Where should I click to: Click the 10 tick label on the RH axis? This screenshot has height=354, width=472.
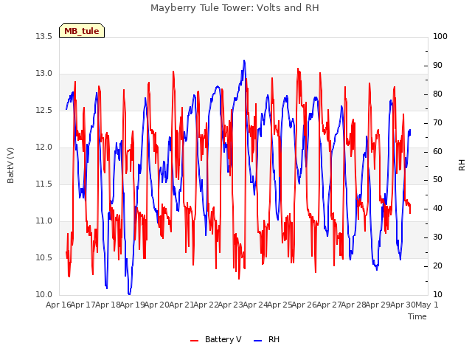[437, 295]
